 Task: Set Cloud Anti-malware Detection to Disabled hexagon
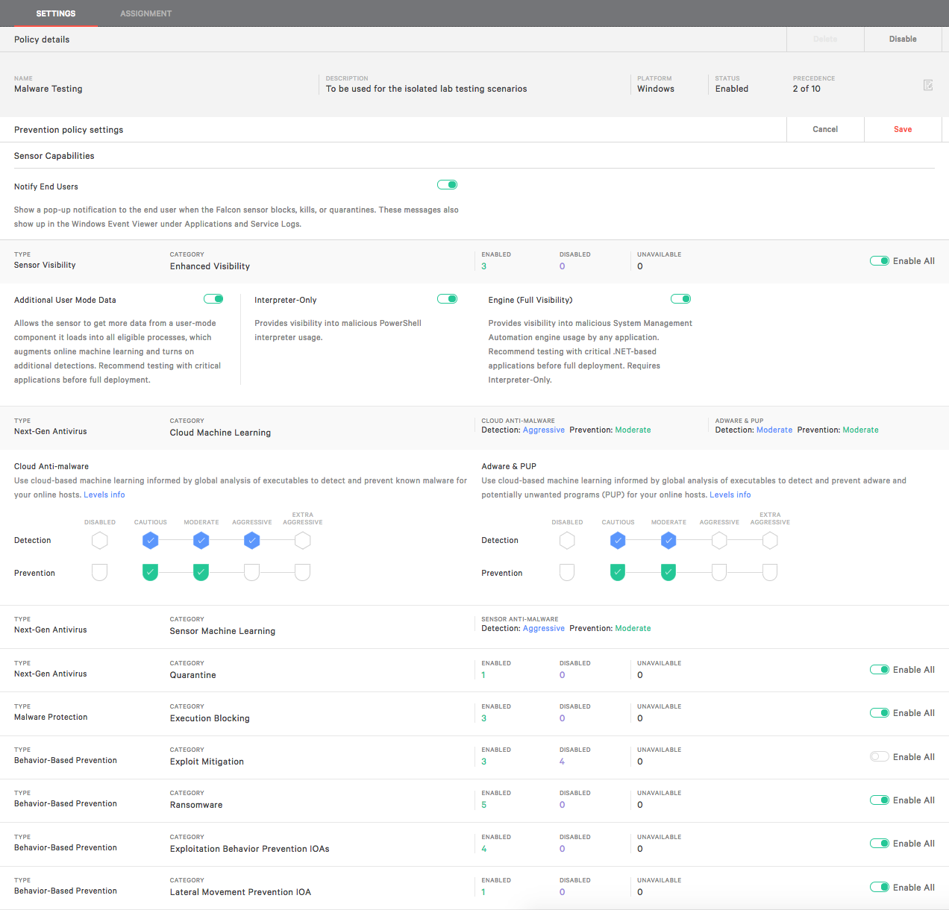pos(100,540)
